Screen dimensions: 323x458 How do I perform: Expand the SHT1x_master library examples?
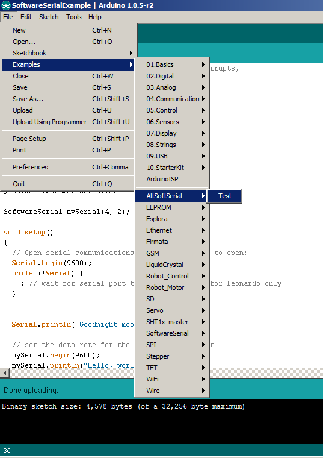tap(172, 322)
